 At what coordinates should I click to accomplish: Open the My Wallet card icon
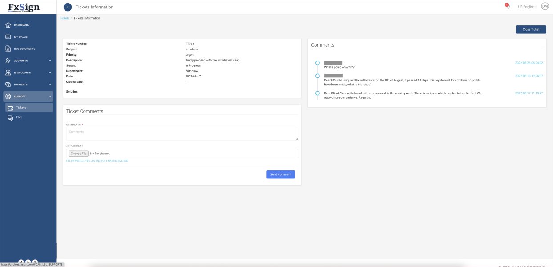[x=8, y=37]
